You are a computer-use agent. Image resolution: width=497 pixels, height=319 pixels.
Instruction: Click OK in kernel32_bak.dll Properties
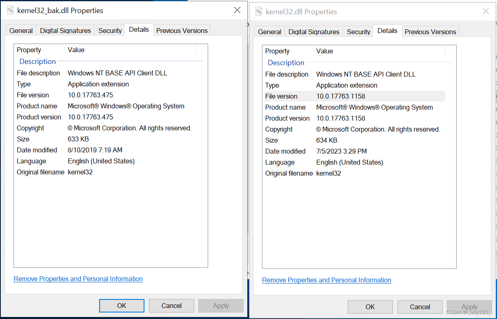(122, 306)
